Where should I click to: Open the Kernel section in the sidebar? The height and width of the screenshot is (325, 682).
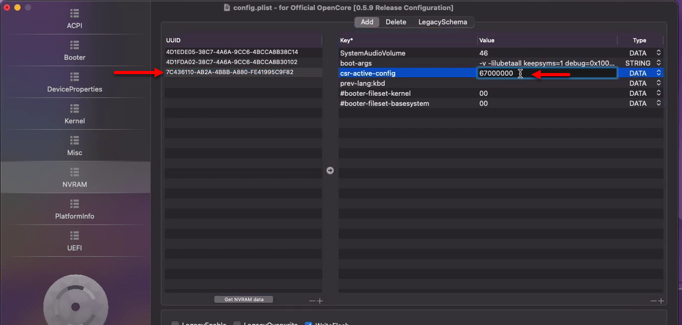pos(75,114)
